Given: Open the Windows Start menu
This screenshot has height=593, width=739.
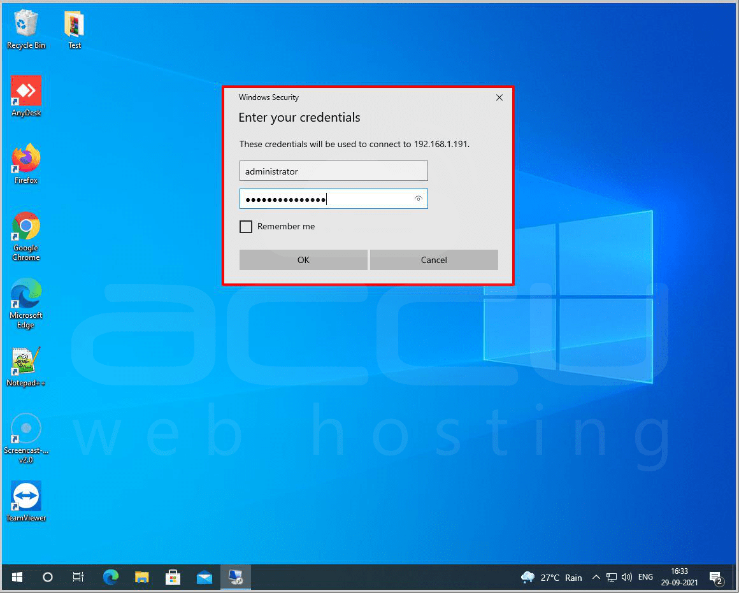Looking at the screenshot, I should (17, 577).
